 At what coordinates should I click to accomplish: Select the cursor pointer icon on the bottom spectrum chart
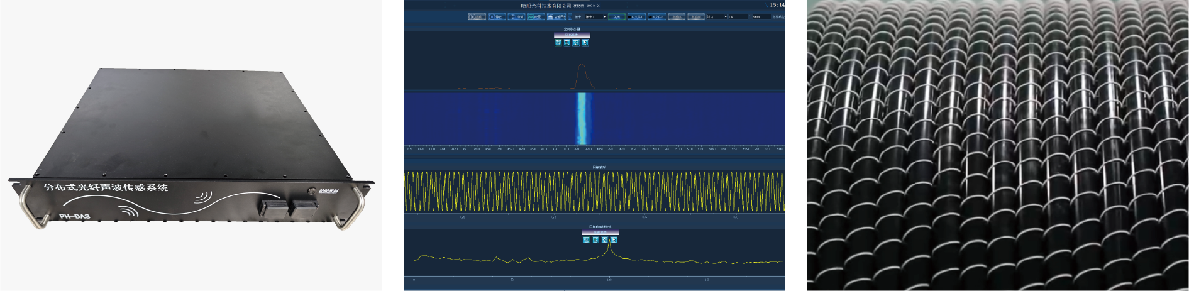(614, 239)
